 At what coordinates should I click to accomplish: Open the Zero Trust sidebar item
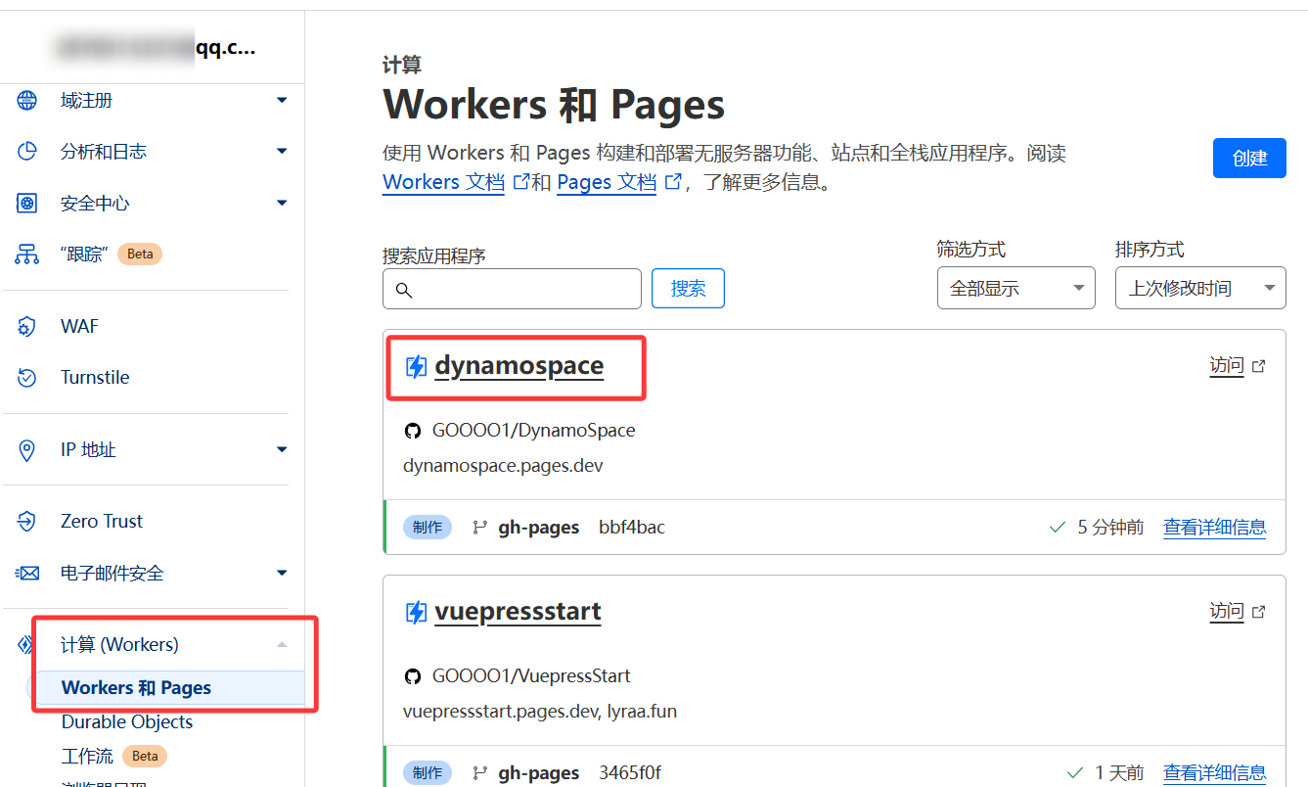(x=102, y=521)
